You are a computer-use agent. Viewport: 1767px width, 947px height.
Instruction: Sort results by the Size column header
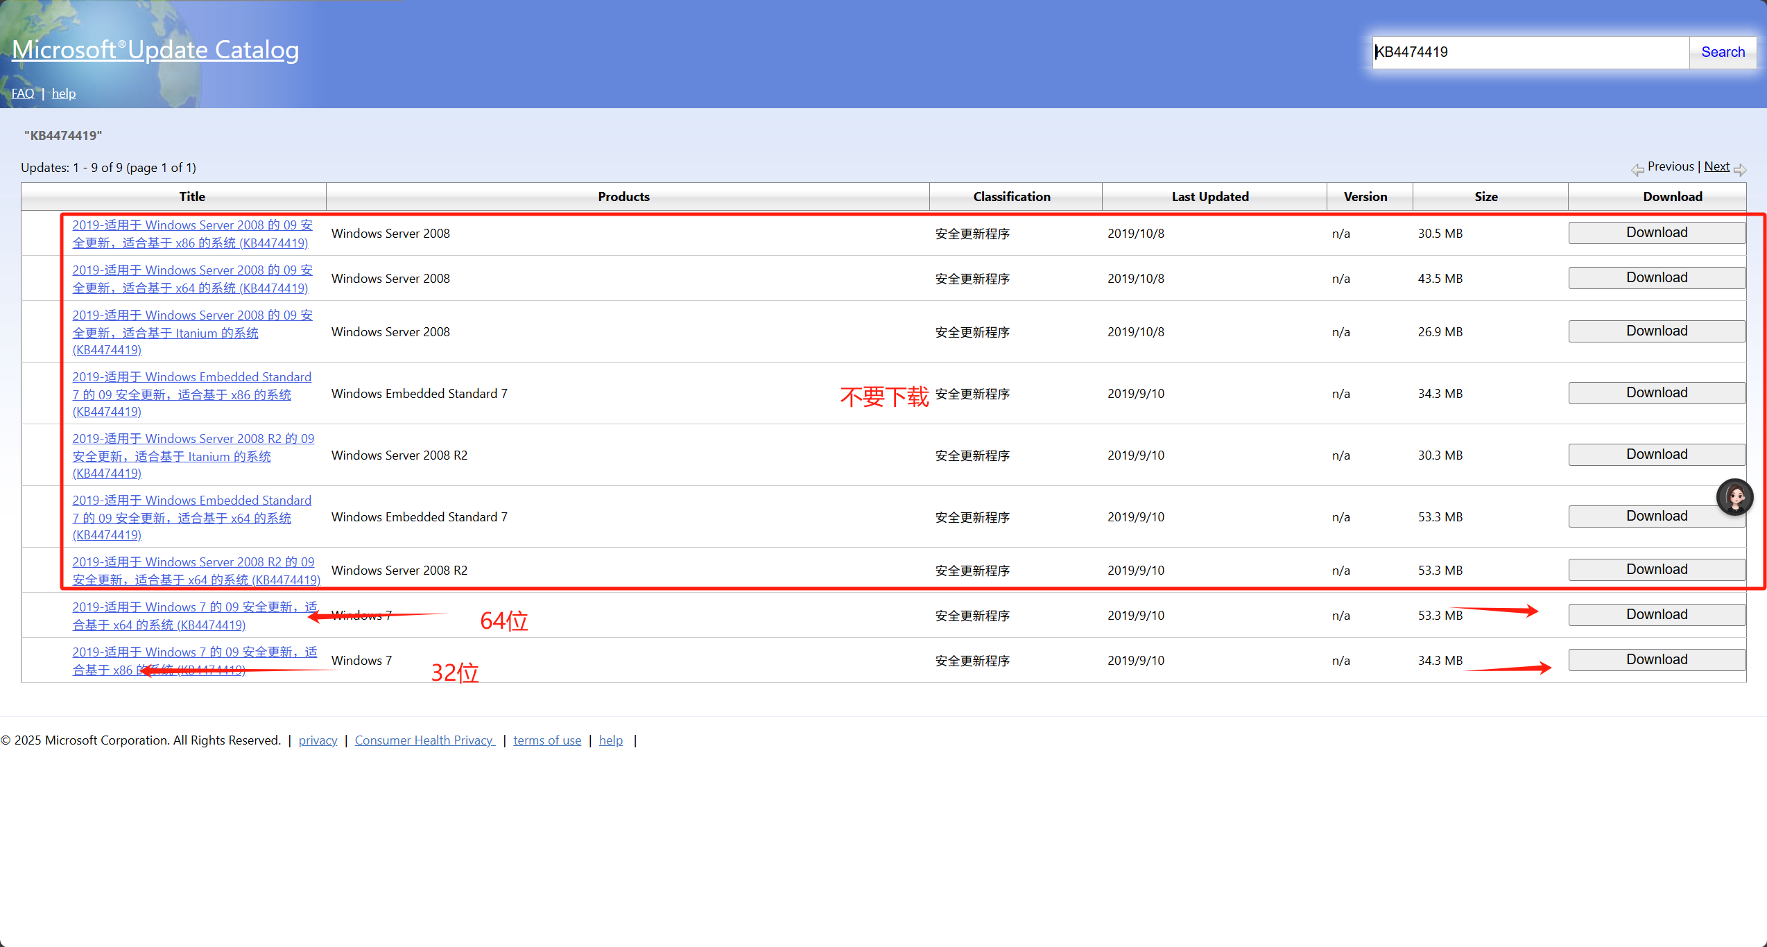pos(1485,197)
